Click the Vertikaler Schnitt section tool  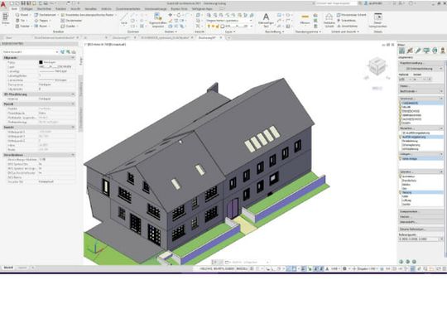(329, 20)
